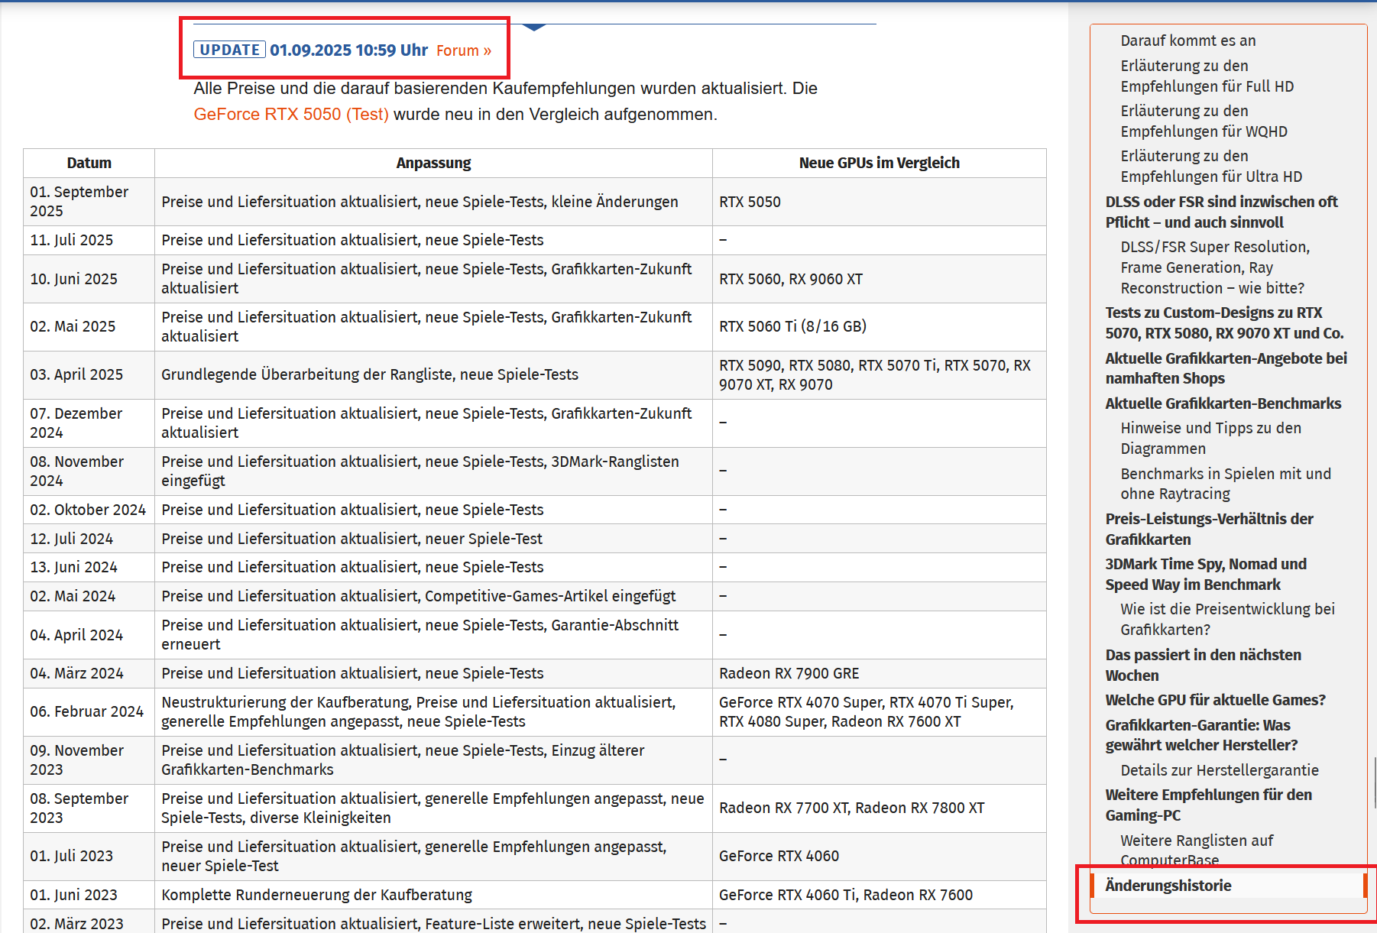This screenshot has width=1377, height=933.
Task: Open 'Wie ist die Preisentwicklung bei Grafikkarten?'
Action: click(1227, 619)
